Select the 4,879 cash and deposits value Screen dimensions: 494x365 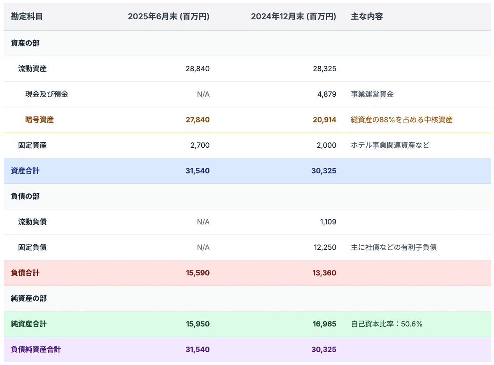(327, 94)
